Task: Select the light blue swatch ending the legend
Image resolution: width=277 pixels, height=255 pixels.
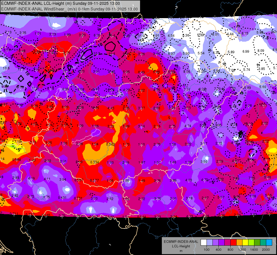Action: (x=269, y=243)
